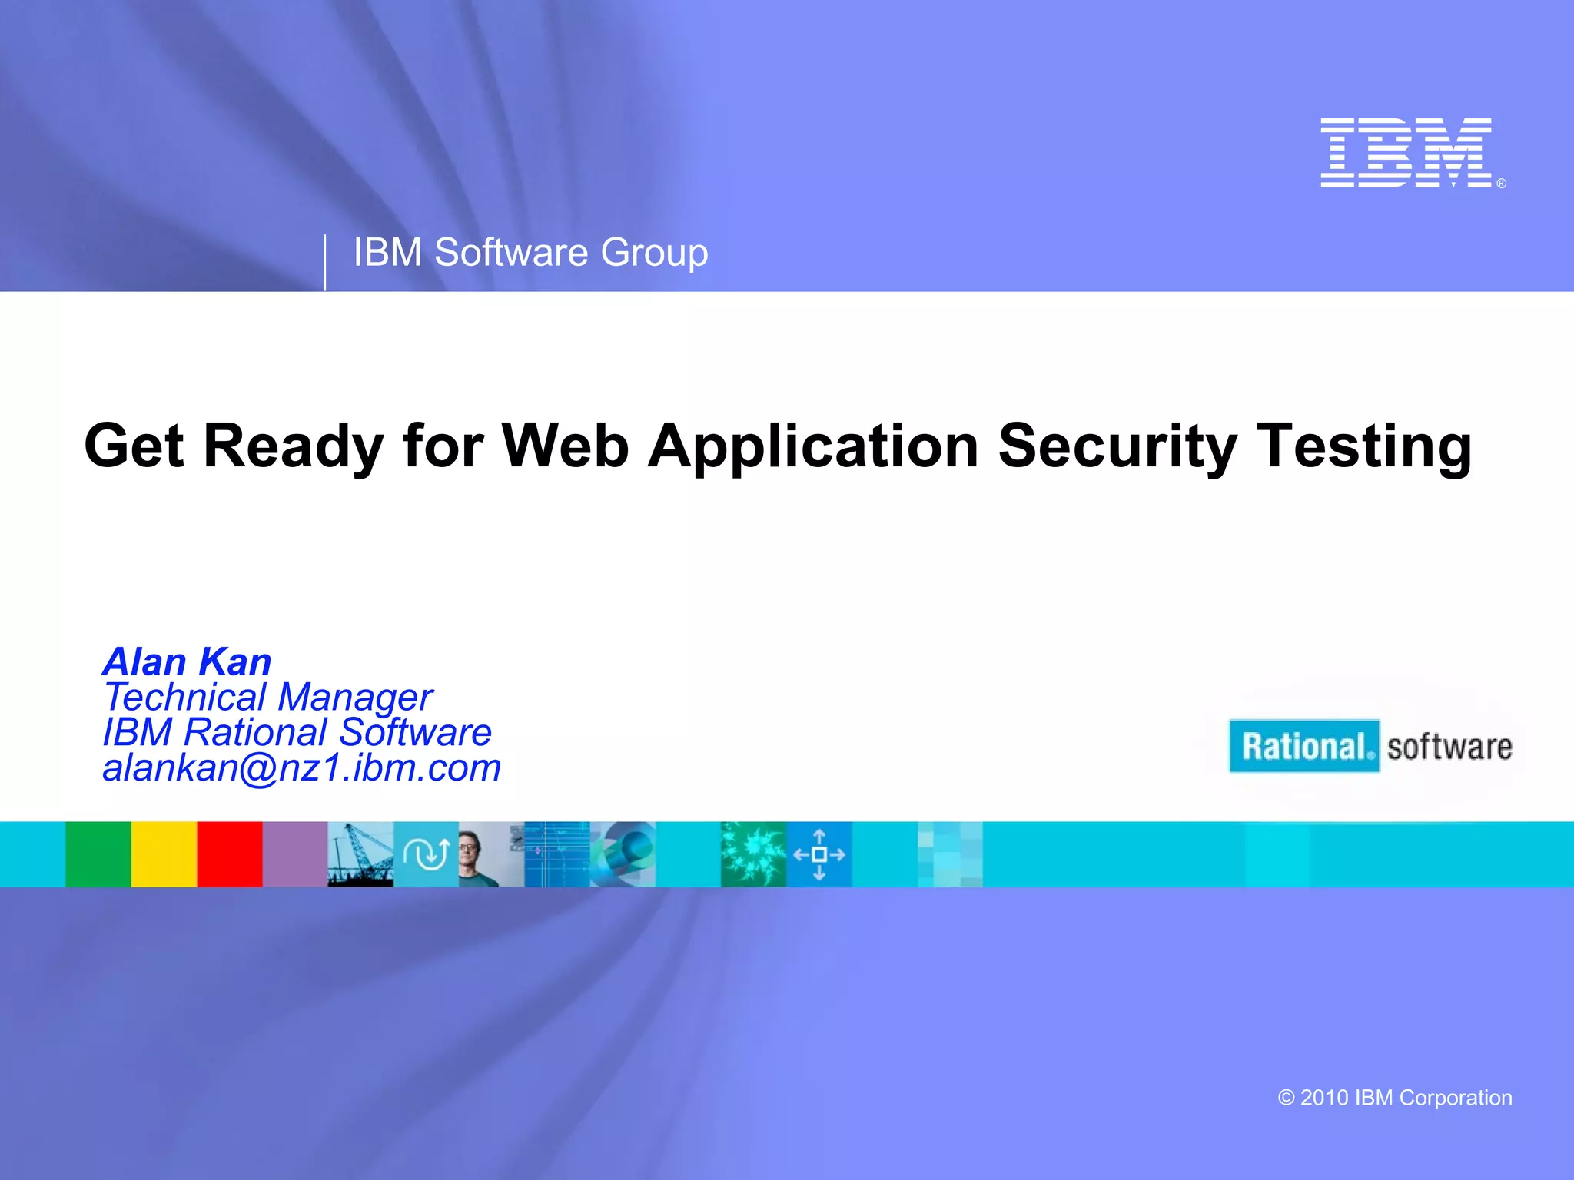Click the IBM Software Group header text
The image size is (1574, 1180).
click(x=530, y=253)
